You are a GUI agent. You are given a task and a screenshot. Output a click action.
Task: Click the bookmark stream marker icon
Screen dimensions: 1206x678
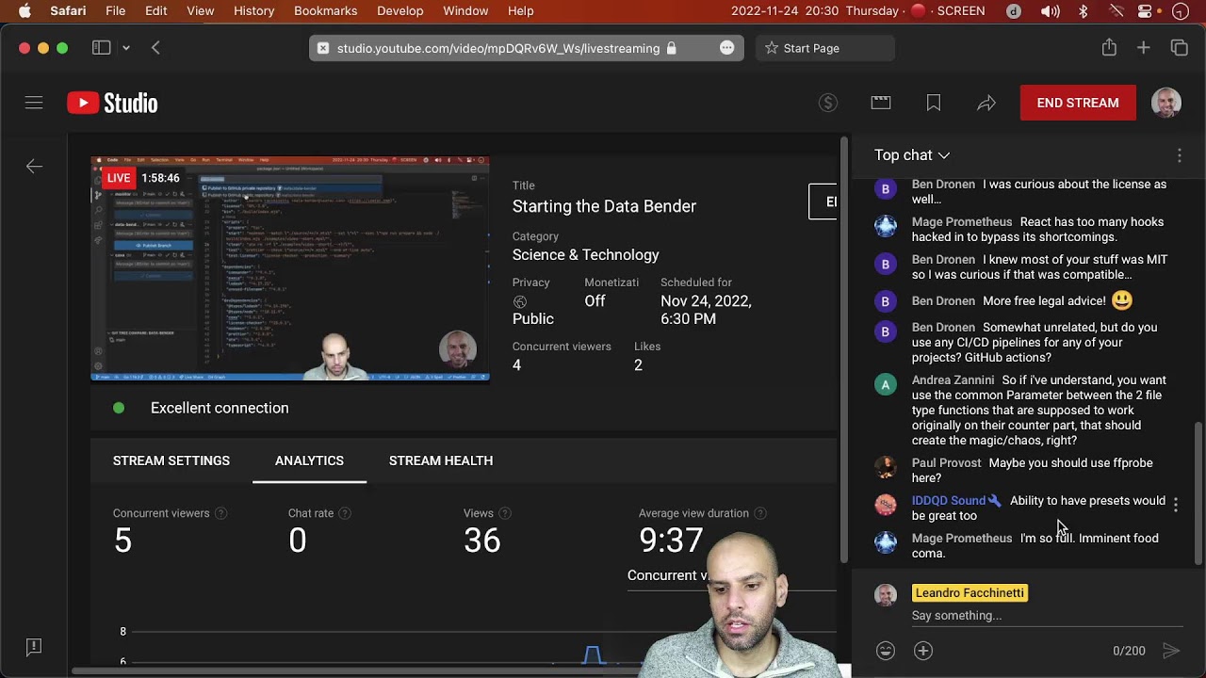tap(934, 103)
